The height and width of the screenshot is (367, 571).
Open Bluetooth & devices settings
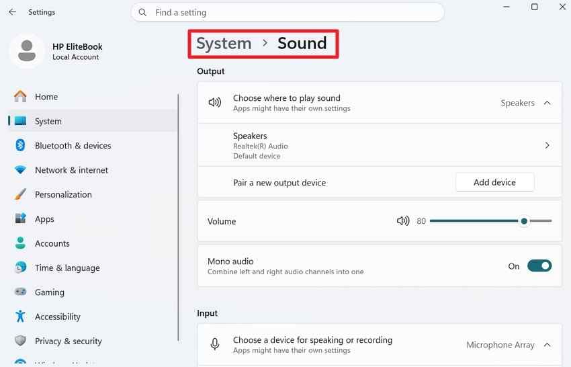93,145
